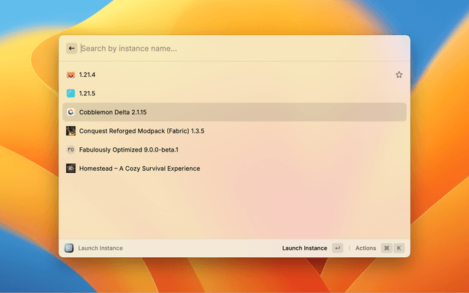Click the extension icon in bottom-left footer
Image resolution: width=469 pixels, height=293 pixels.
[x=69, y=248]
